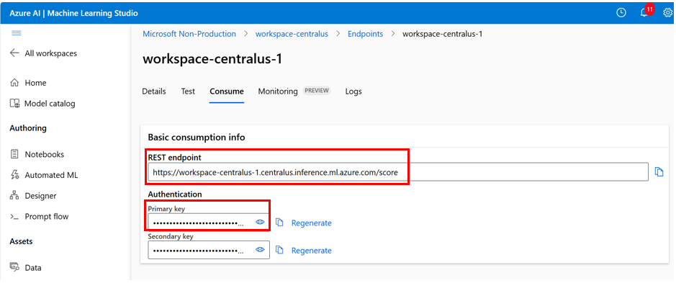The width and height of the screenshot is (676, 283).
Task: Regenerate the primary key
Action: pos(311,223)
